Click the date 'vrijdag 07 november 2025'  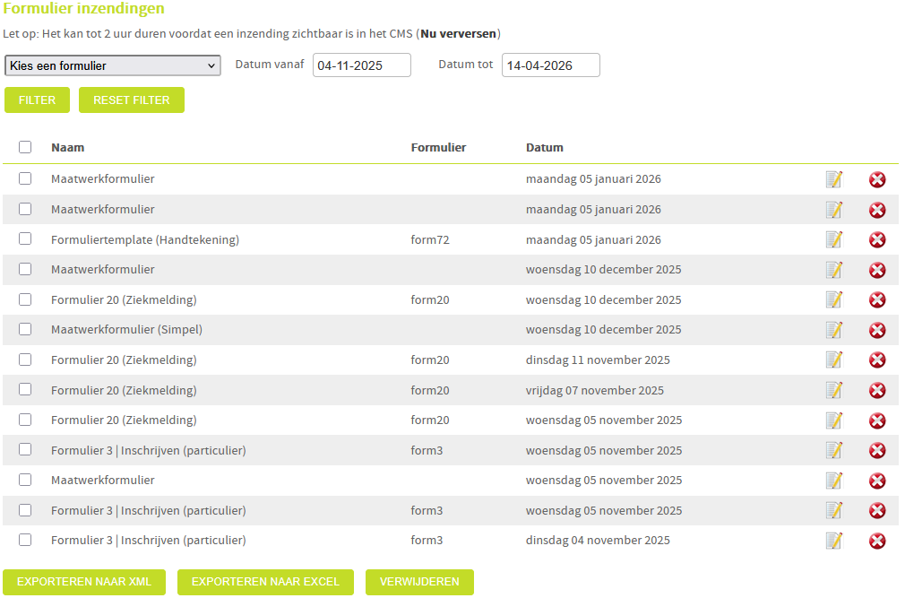[594, 391]
